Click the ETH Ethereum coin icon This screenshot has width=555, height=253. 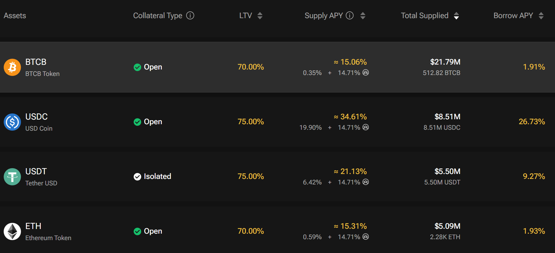(x=12, y=231)
